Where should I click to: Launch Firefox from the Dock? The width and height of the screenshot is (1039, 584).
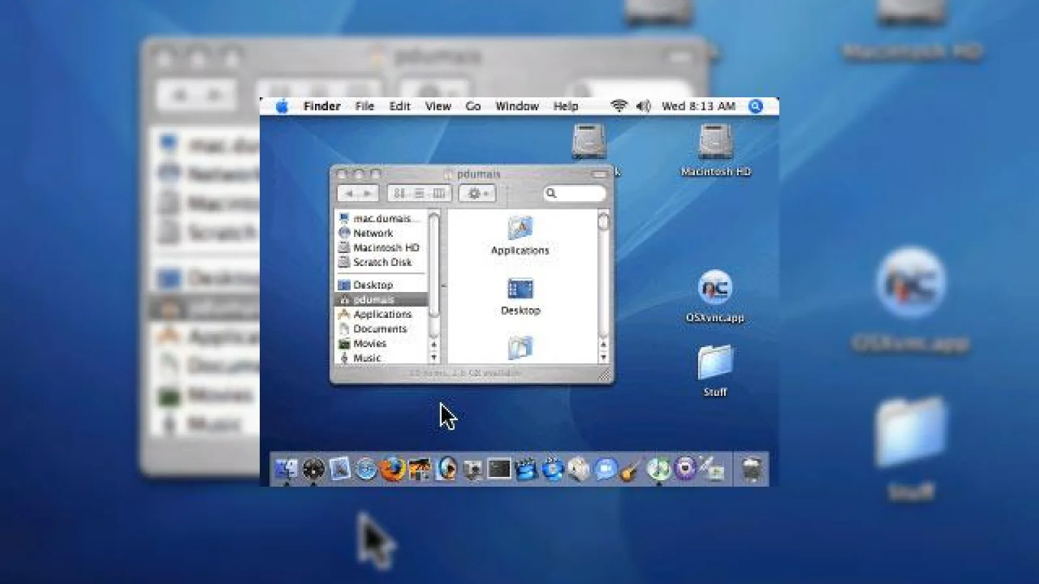[x=392, y=469]
